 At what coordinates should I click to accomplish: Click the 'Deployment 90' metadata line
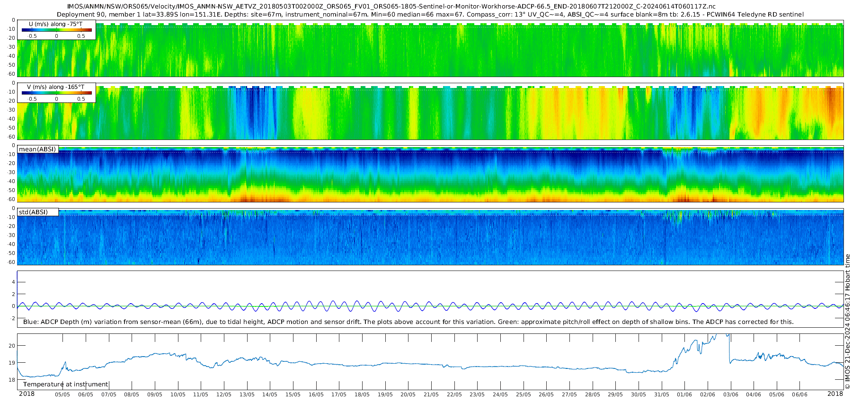click(x=430, y=14)
